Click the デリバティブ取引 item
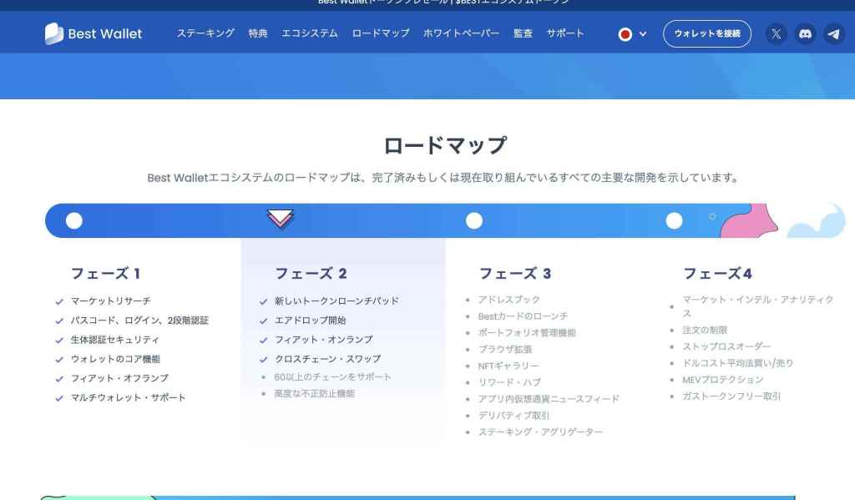The height and width of the screenshot is (500, 855). (514, 416)
